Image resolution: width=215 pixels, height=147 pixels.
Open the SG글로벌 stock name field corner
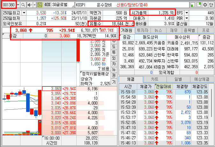[x=73, y=6]
